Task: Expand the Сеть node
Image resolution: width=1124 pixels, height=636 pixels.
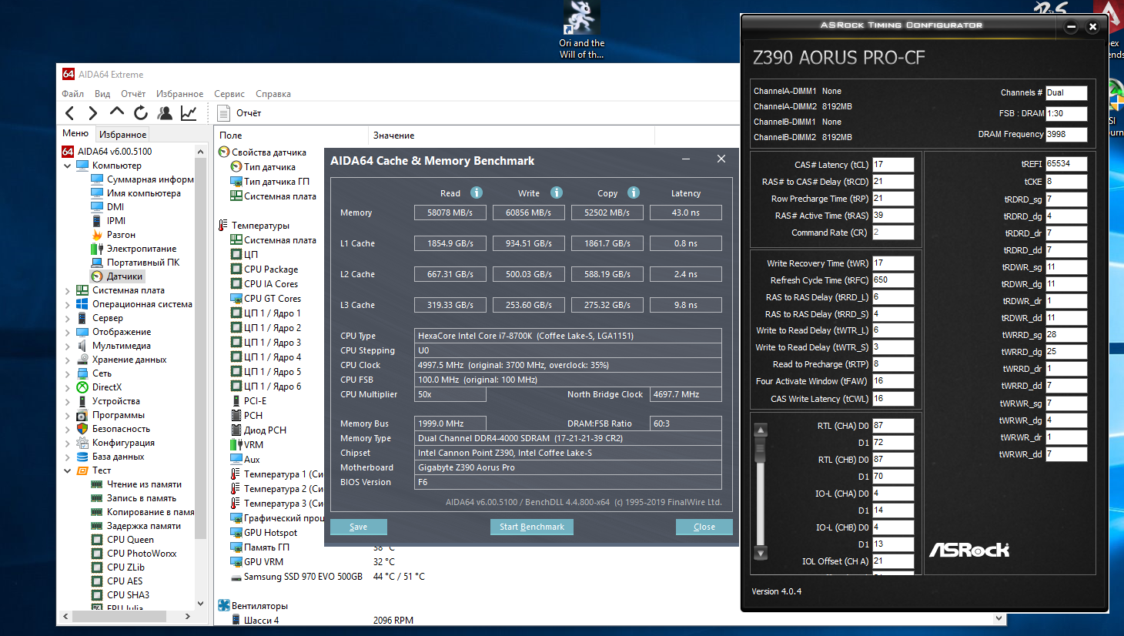Action: (x=68, y=373)
